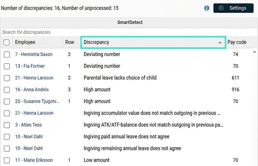Open 10 - Noel Dahl in paid annual leave row

pos(29,136)
